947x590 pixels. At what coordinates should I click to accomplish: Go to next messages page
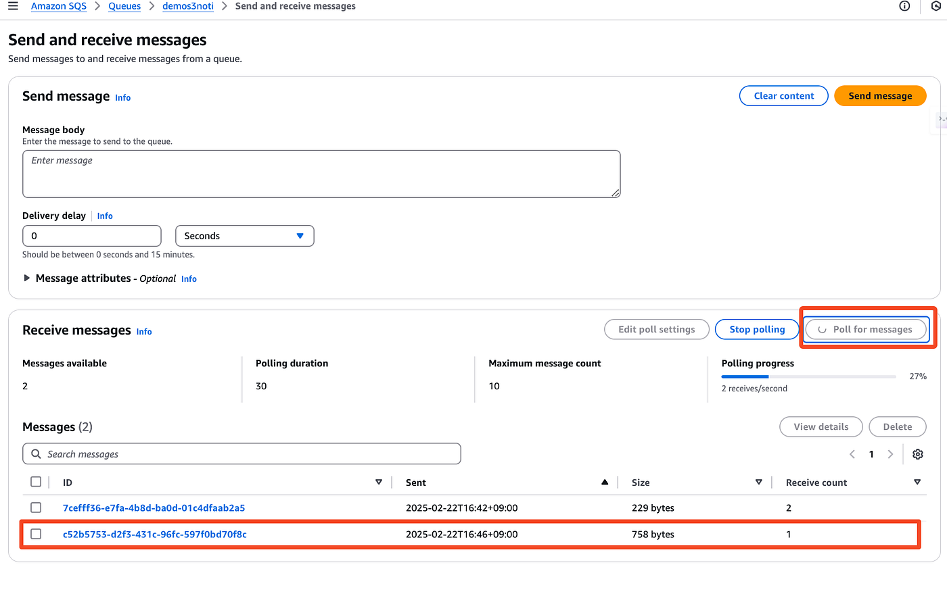click(890, 454)
